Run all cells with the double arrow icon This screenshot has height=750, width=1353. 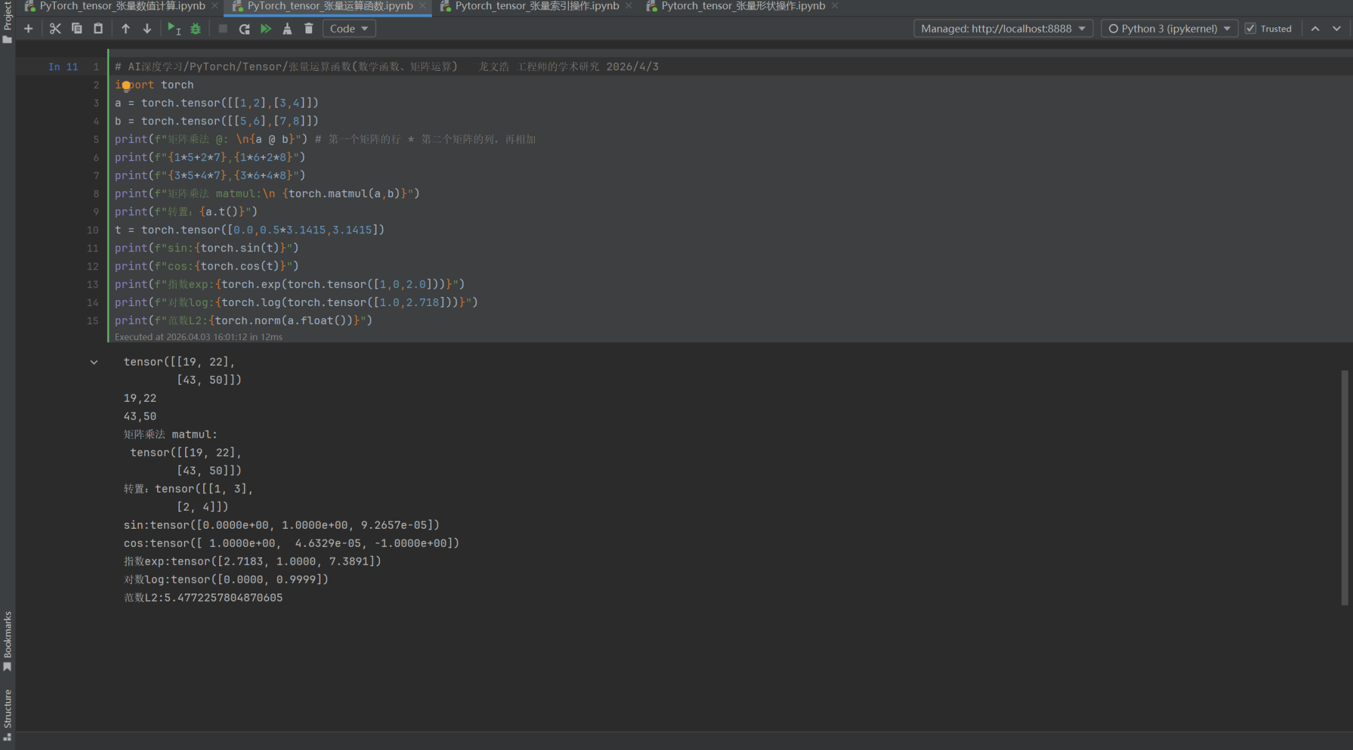266,29
